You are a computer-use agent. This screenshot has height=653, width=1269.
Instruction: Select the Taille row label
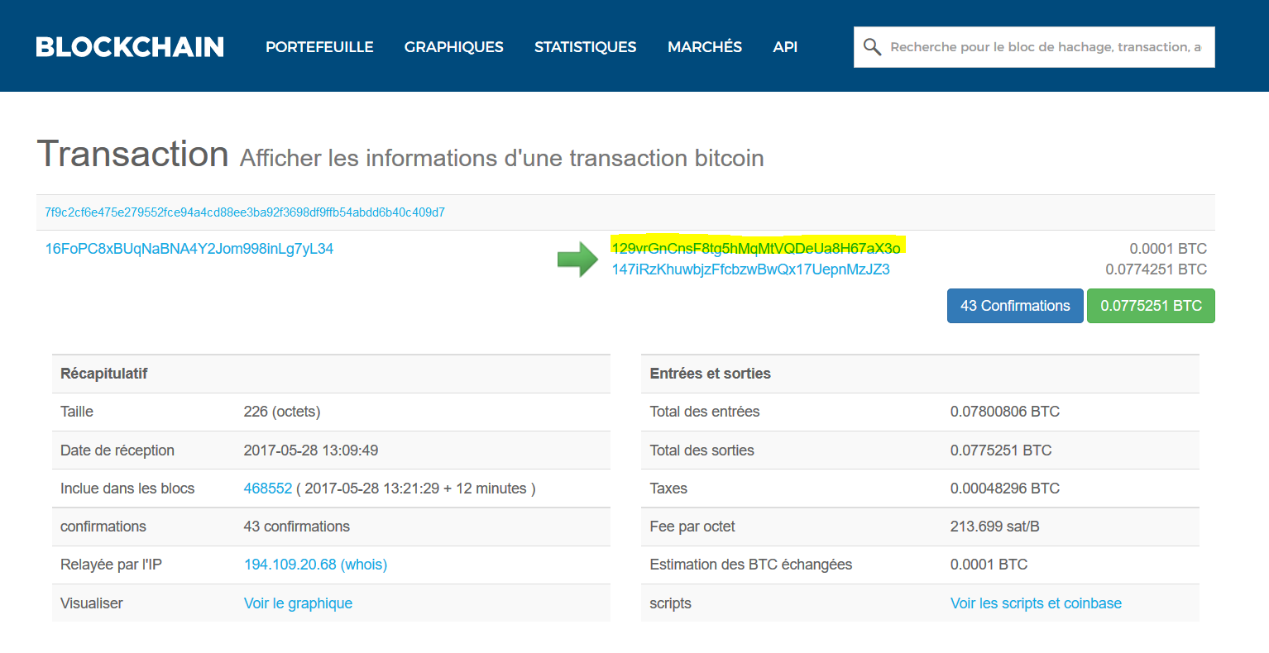pos(77,412)
